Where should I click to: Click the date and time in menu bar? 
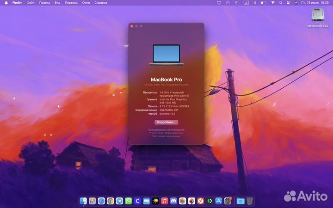coord(315,3)
